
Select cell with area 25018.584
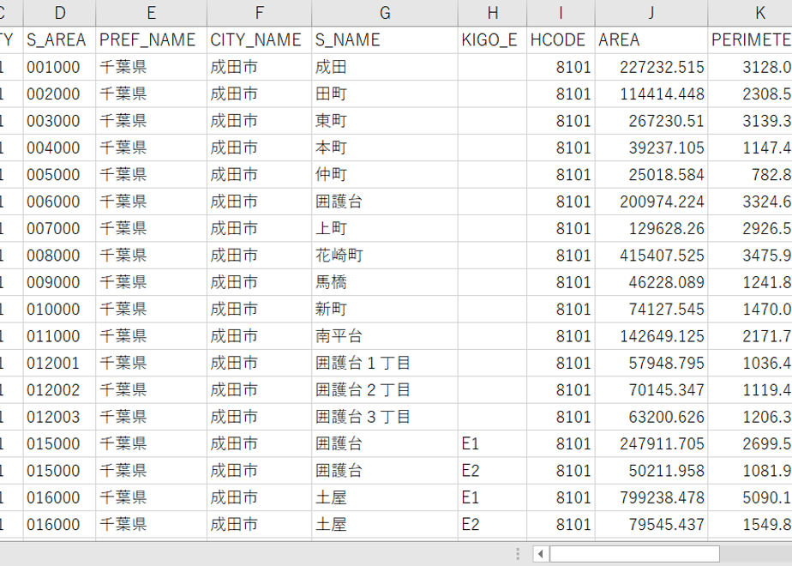(x=651, y=175)
